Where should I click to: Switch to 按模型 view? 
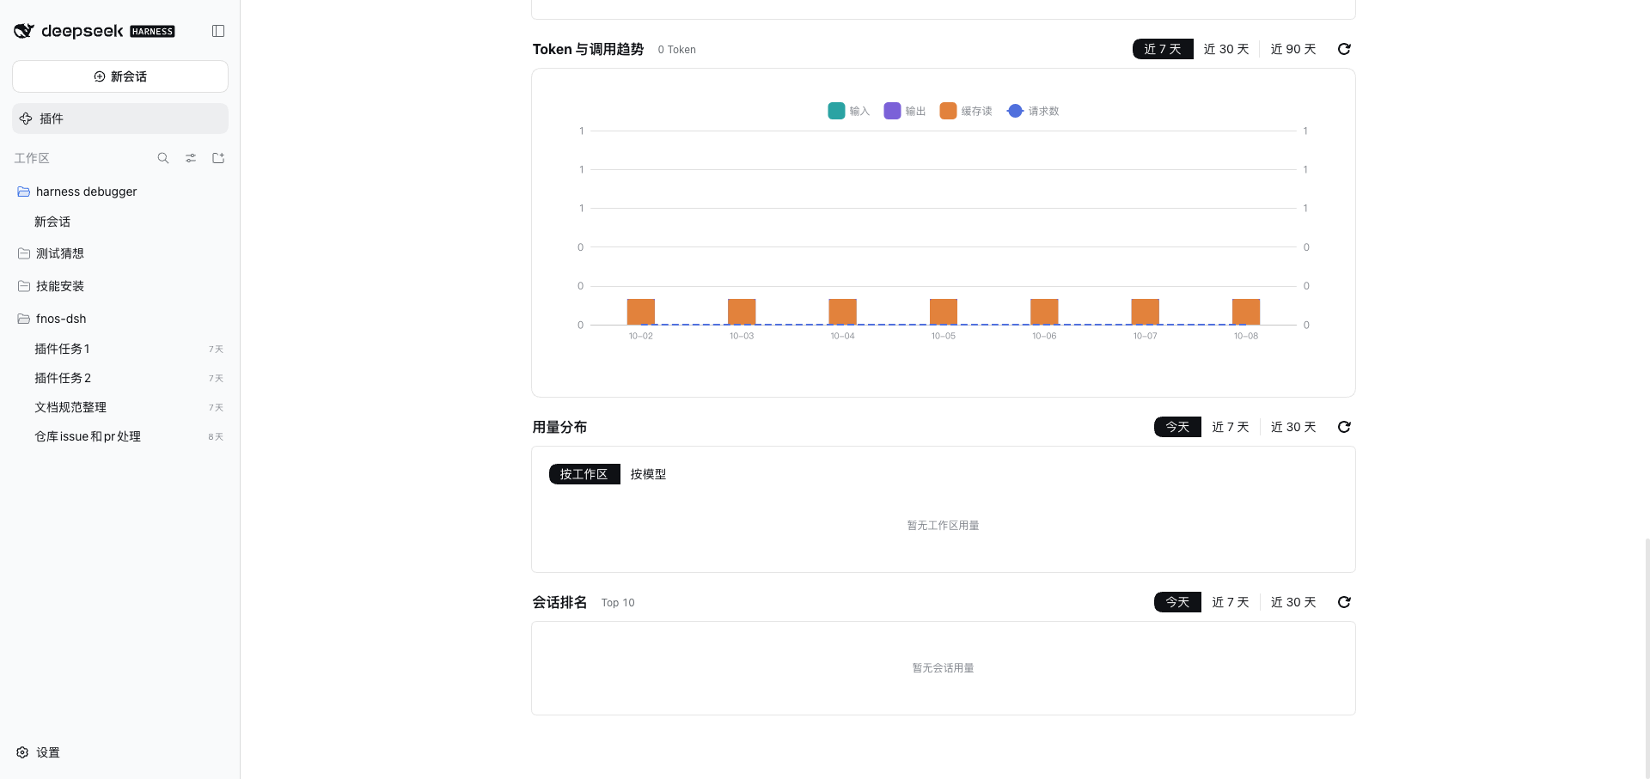tap(648, 474)
